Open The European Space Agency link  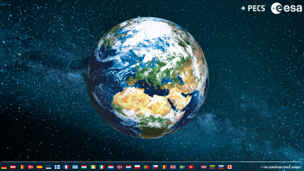(x=281, y=167)
